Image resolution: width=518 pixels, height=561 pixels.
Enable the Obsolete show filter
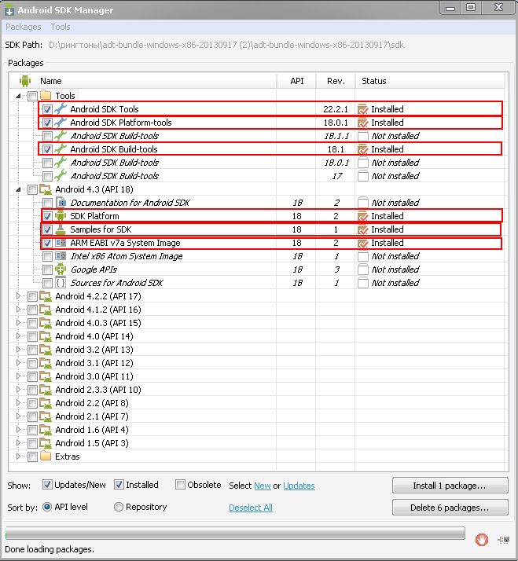click(x=180, y=485)
